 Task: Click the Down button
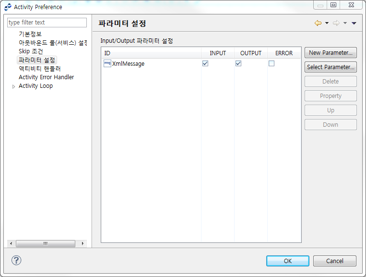point(331,125)
